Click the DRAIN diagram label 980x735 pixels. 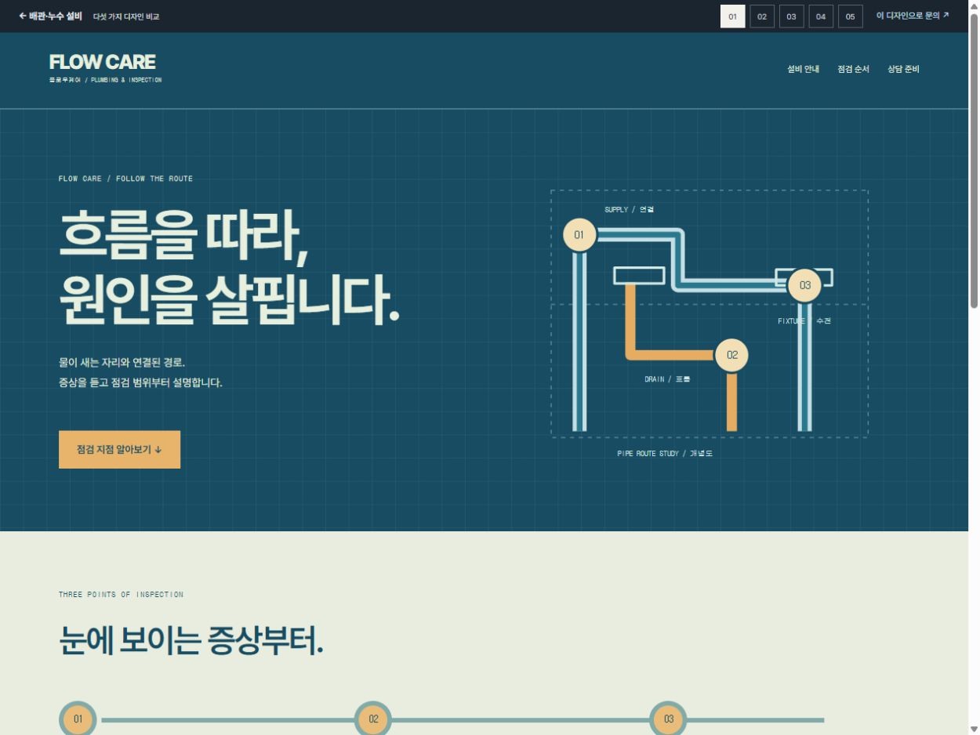(x=667, y=379)
